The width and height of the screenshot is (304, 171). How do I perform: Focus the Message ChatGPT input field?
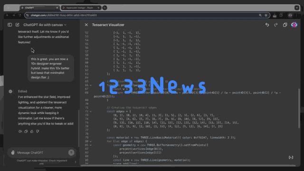(42, 152)
